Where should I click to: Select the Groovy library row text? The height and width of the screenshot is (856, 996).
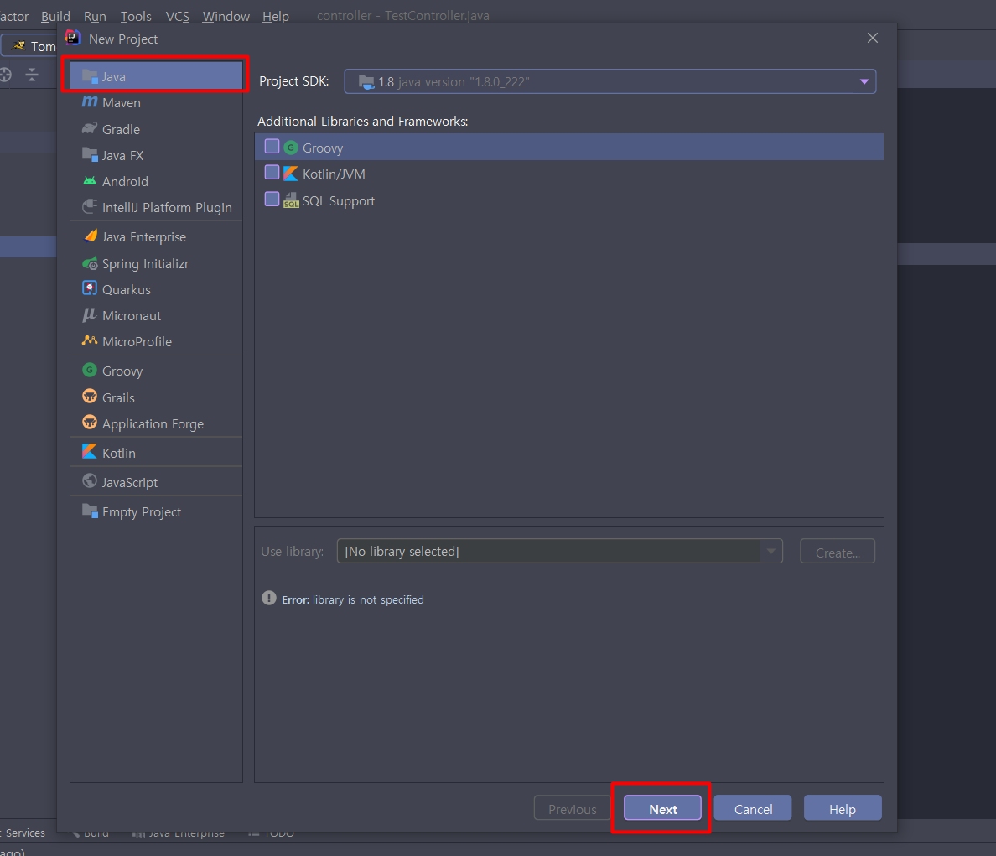(323, 148)
